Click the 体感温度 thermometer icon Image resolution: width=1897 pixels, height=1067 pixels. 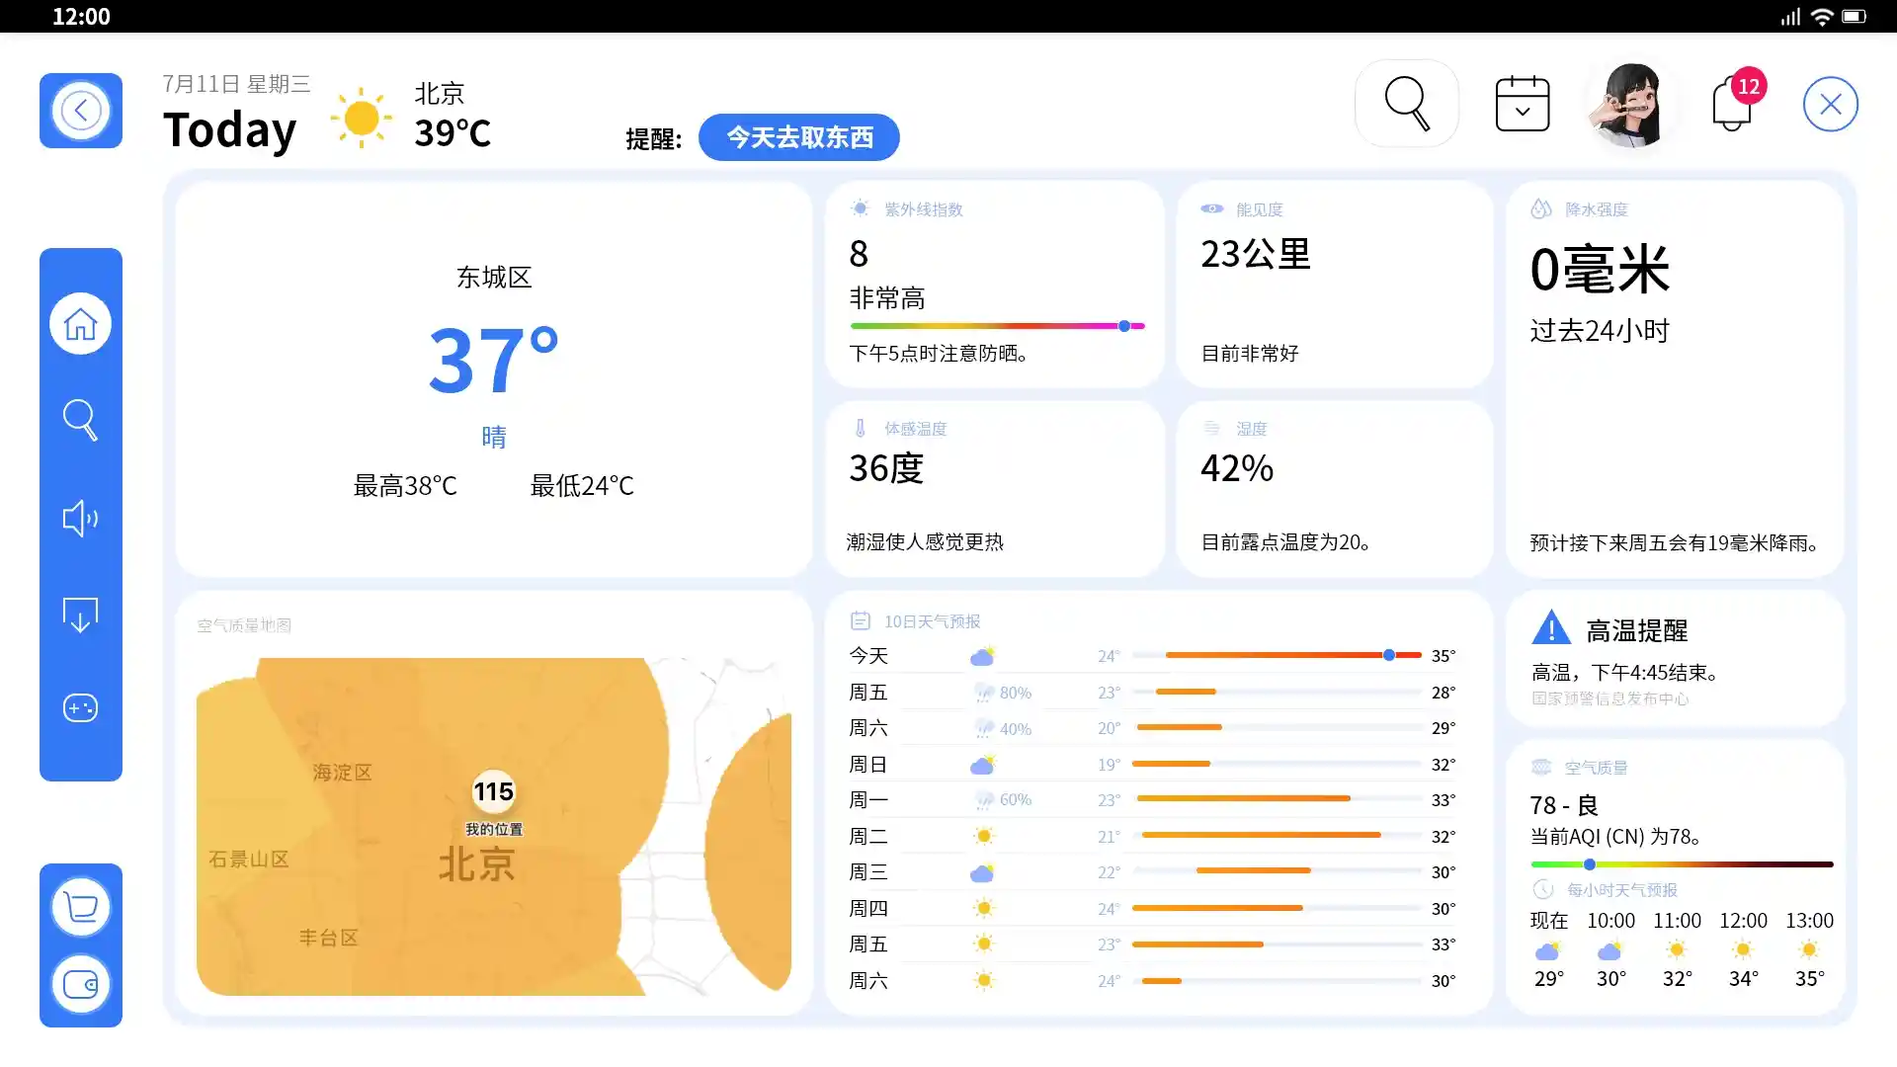coord(861,428)
